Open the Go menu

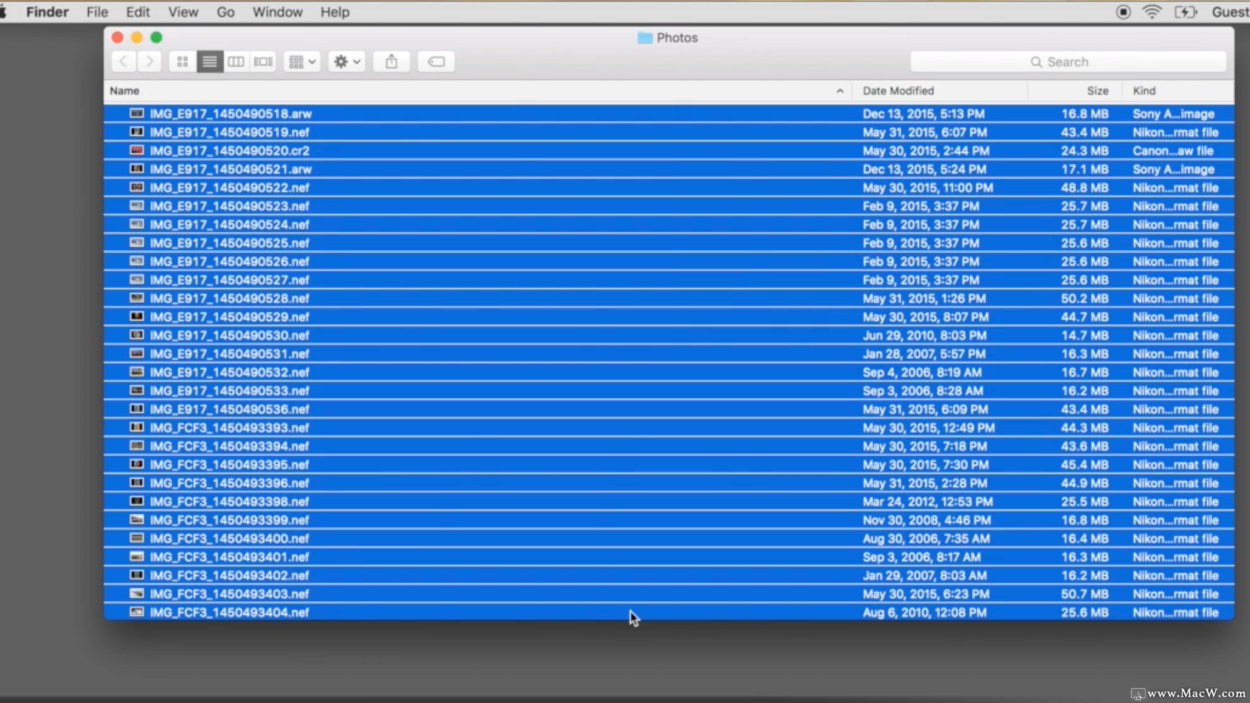point(225,12)
